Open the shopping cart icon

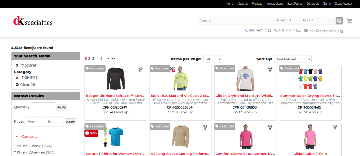(x=349, y=21)
